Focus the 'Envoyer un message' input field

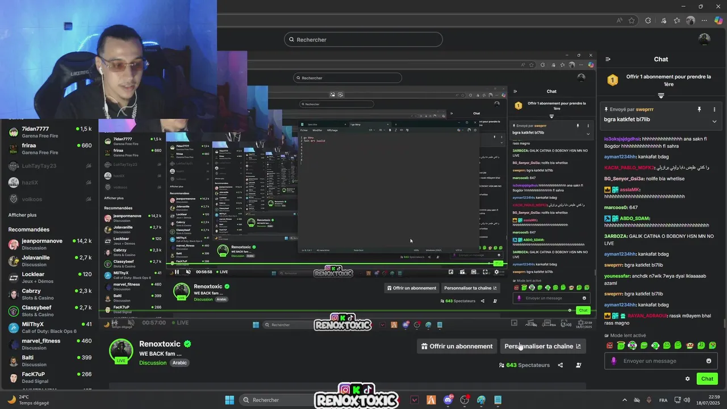[x=662, y=361]
